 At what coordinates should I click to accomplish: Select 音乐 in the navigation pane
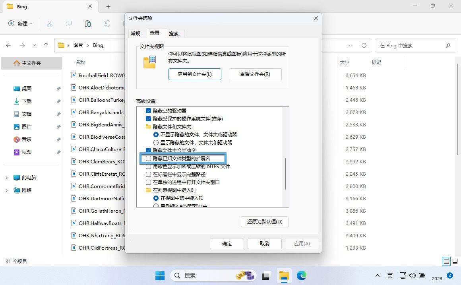click(x=27, y=139)
